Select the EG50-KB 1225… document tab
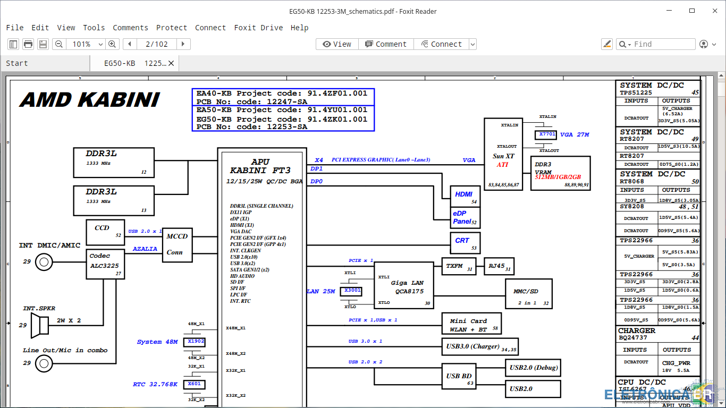The width and height of the screenshot is (726, 408). coord(135,63)
